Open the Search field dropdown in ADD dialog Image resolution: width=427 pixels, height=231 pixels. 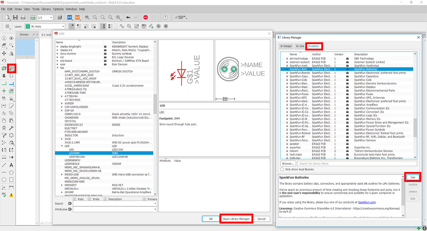155,204
